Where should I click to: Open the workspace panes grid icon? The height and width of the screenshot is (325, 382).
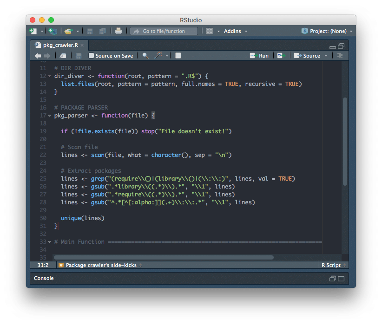pos(210,31)
